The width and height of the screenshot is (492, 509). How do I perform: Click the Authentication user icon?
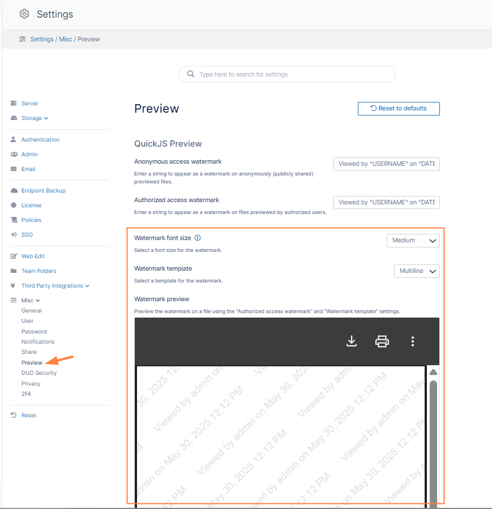point(14,139)
